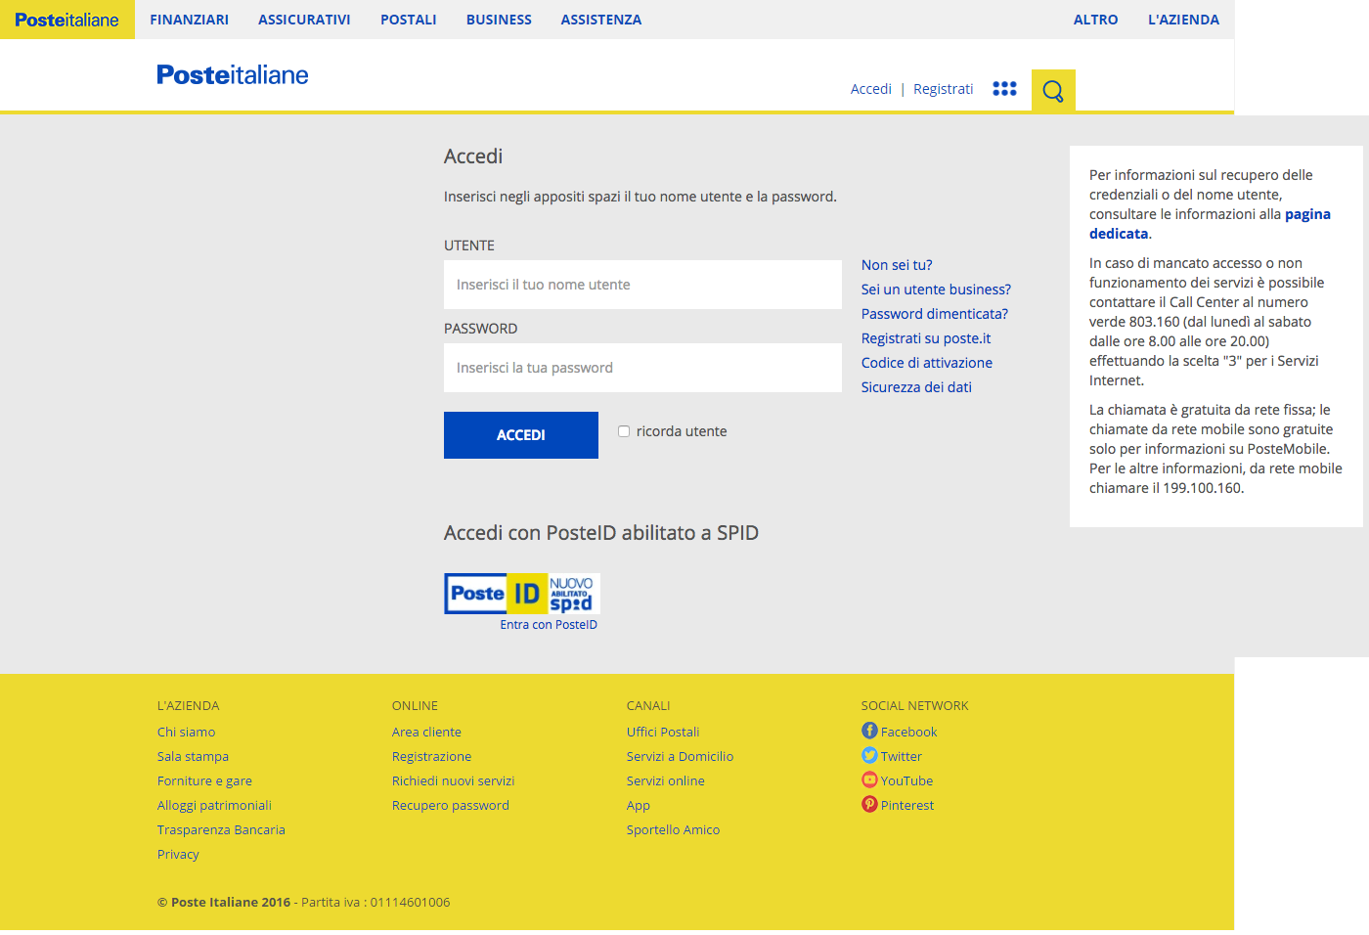Click 'Privacy' footer link
The height and width of the screenshot is (935, 1369).
178,854
